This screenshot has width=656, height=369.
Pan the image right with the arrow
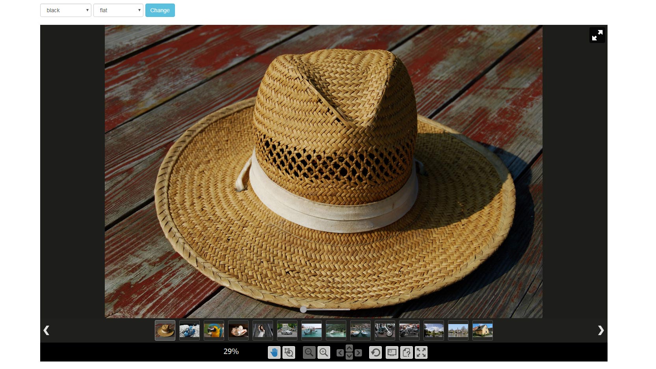click(358, 353)
